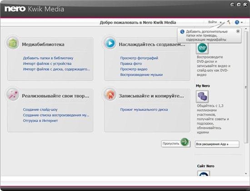Screen dimensions: 250x191
Task: Click Создание списка воспроизведения link
Action: tap(56, 115)
